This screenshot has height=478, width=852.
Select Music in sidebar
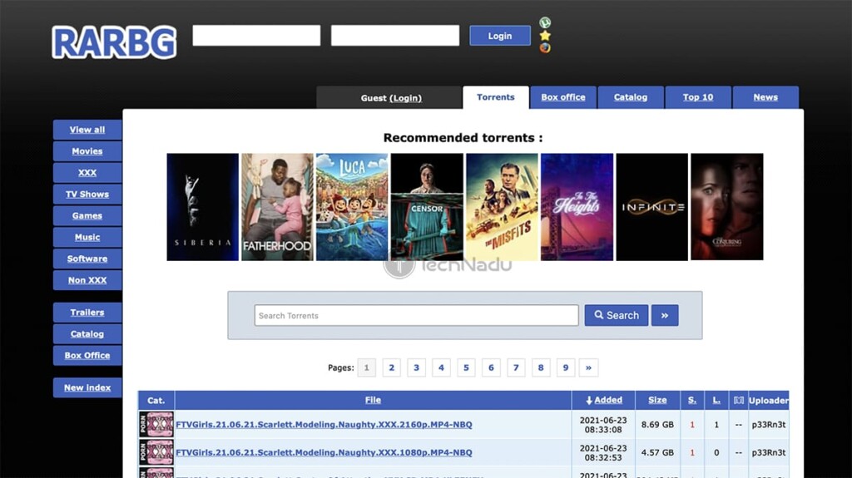(x=87, y=238)
